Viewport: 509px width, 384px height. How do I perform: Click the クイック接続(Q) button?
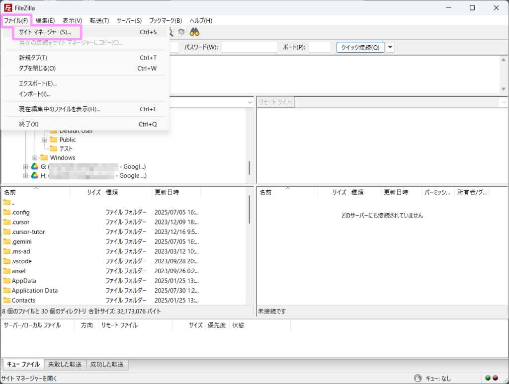(360, 47)
